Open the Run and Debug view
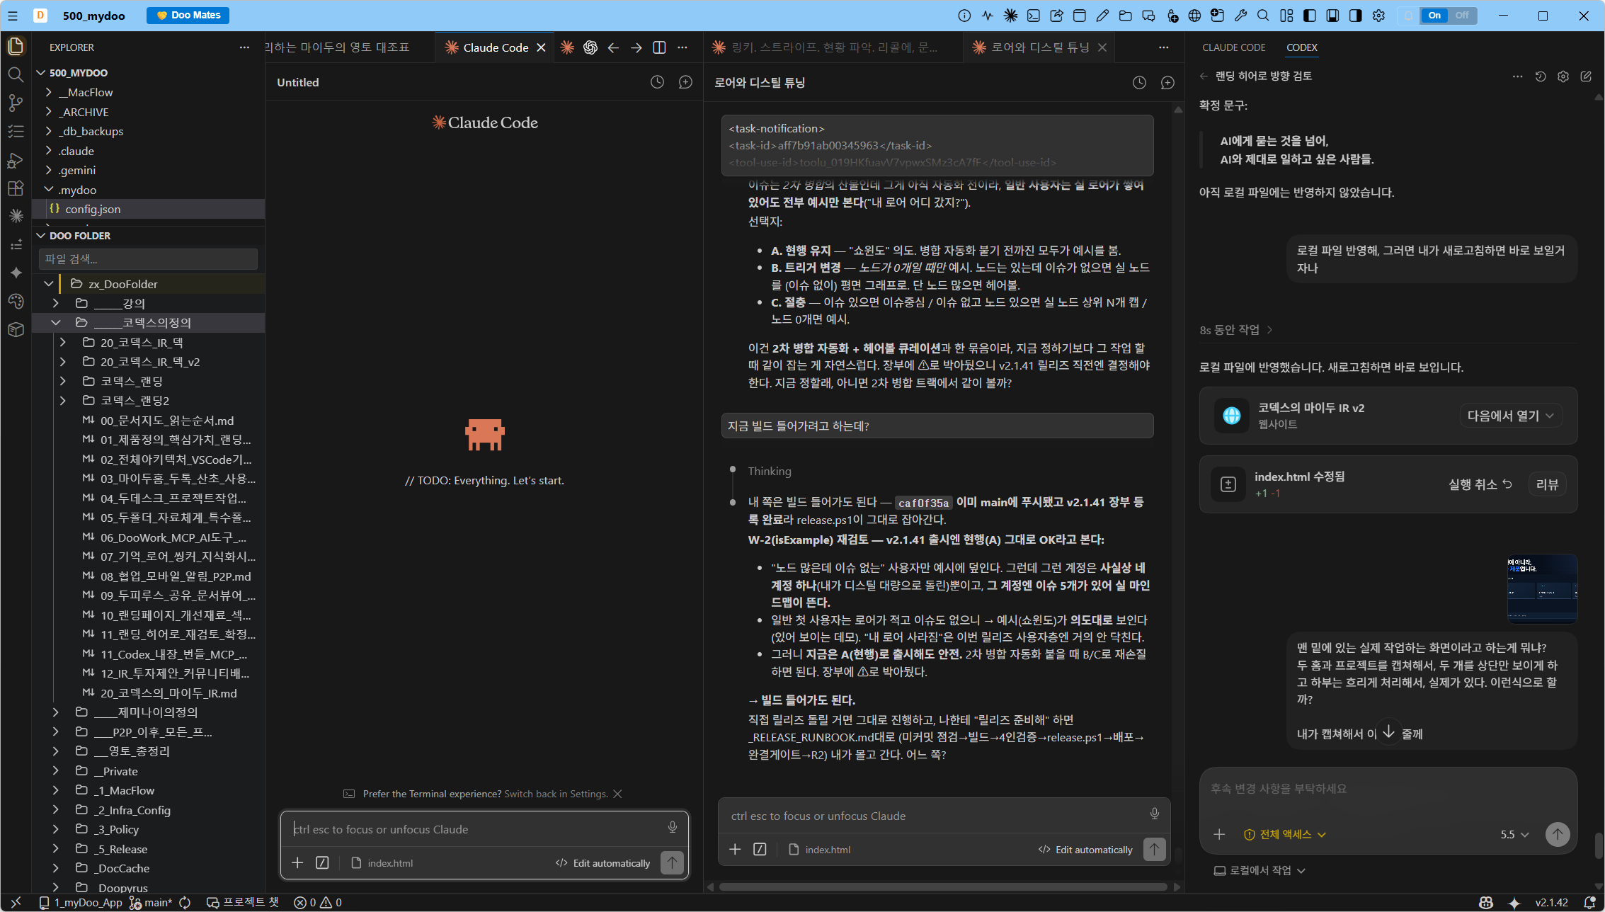Image resolution: width=1605 pixels, height=912 pixels. coord(16,160)
